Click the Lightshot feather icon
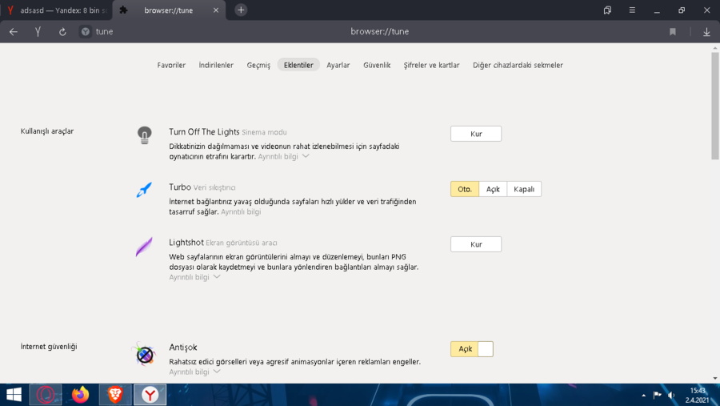 point(144,247)
